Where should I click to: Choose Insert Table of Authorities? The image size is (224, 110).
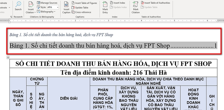pyautogui.click(x=155, y=3)
